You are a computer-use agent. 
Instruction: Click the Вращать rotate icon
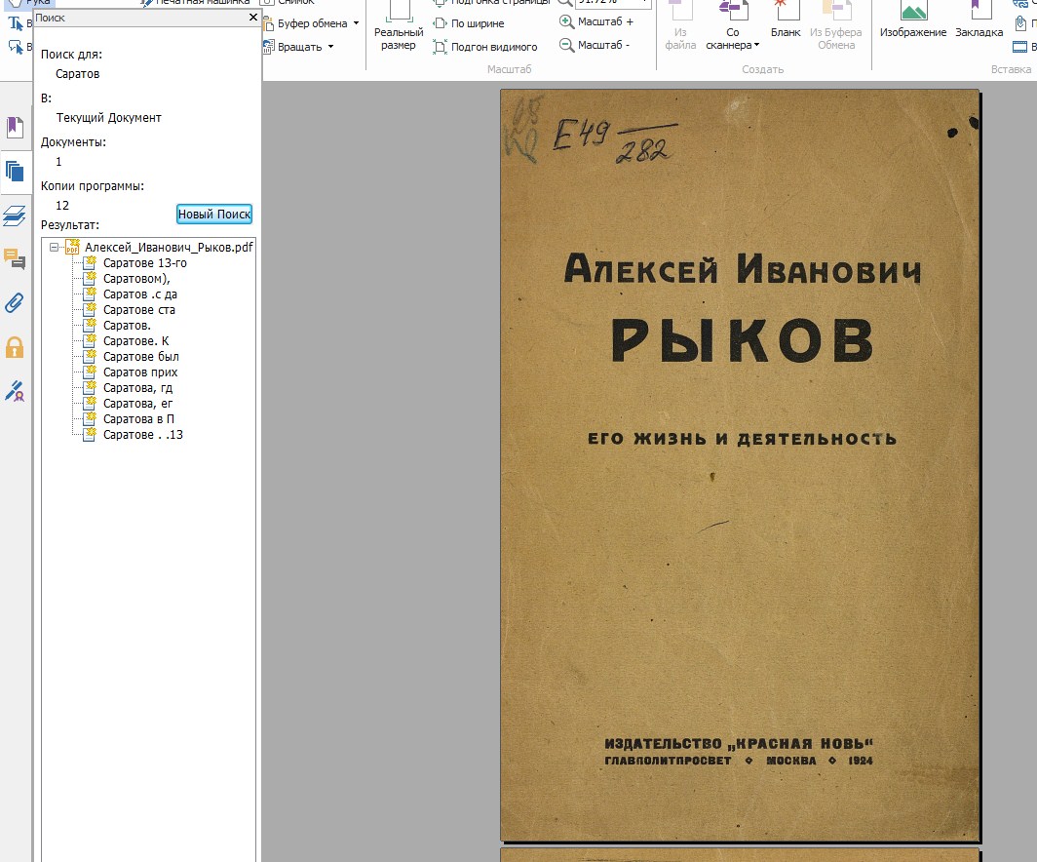pos(269,47)
